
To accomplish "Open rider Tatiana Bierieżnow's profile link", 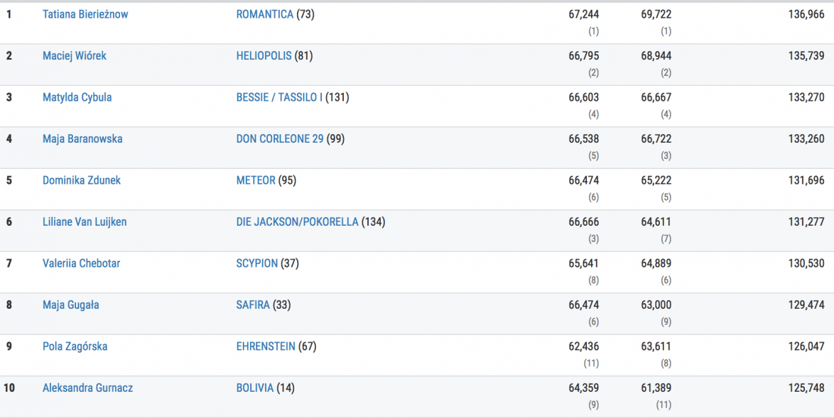I will 85,14.
